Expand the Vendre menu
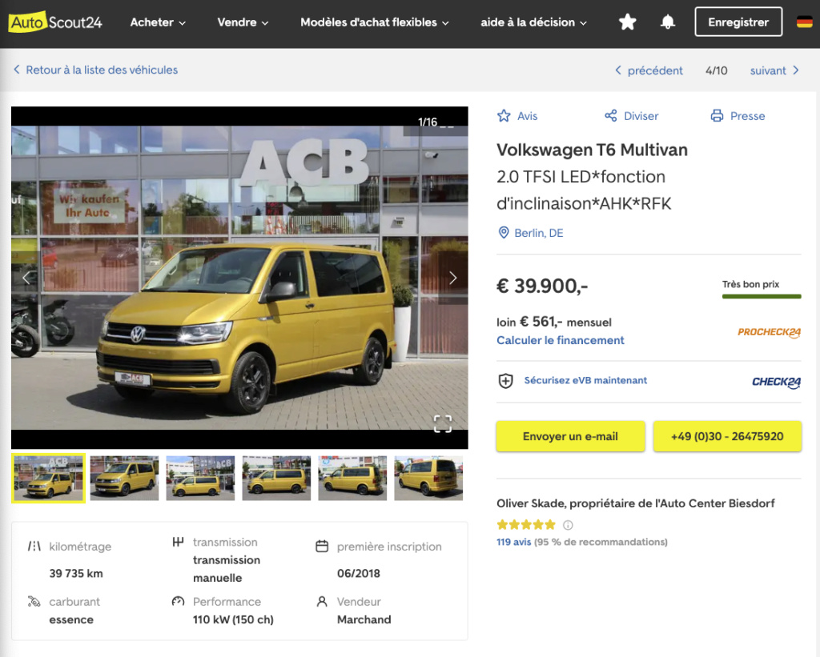The width and height of the screenshot is (820, 657). coord(243,22)
